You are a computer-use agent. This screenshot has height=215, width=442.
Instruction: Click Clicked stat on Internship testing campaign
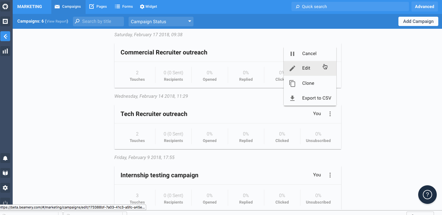pyautogui.click(x=282, y=199)
